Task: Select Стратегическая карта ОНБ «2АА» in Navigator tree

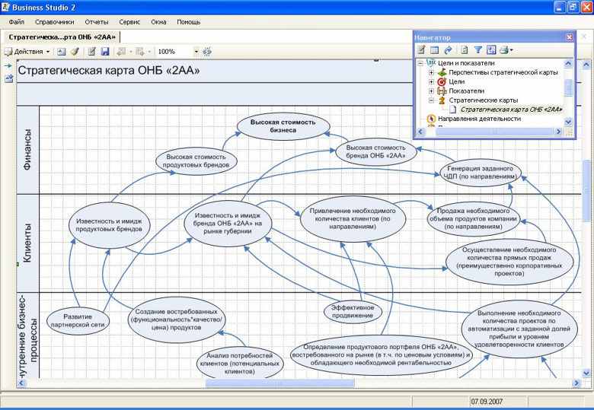Action: [x=511, y=110]
